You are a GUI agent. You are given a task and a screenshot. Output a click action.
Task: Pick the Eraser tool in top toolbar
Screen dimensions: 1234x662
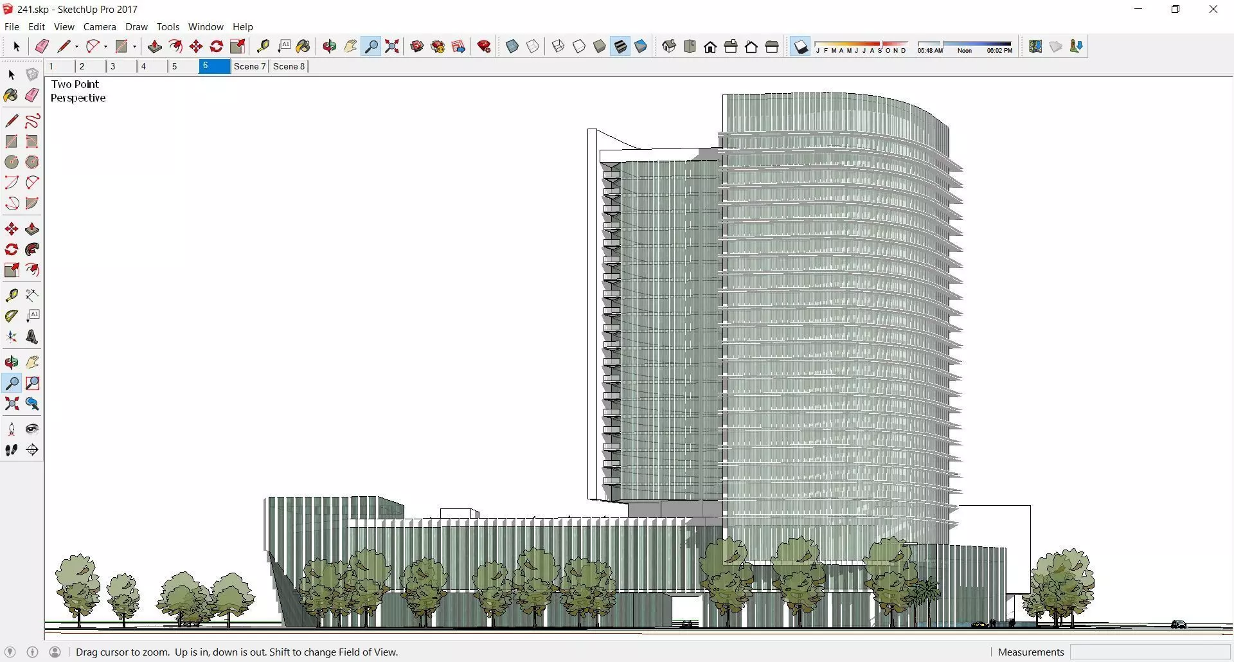click(x=42, y=46)
